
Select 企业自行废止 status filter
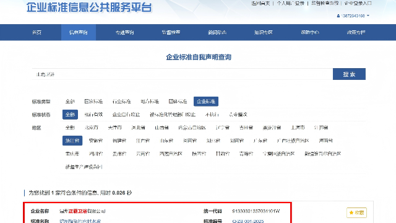[126, 115]
